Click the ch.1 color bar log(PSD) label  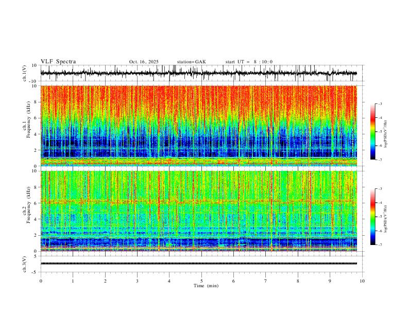(x=385, y=134)
